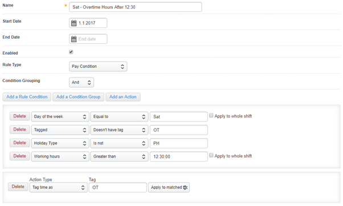Expand the Greater than operator dropdown
Screen dimensions: 343x206
[119, 156]
